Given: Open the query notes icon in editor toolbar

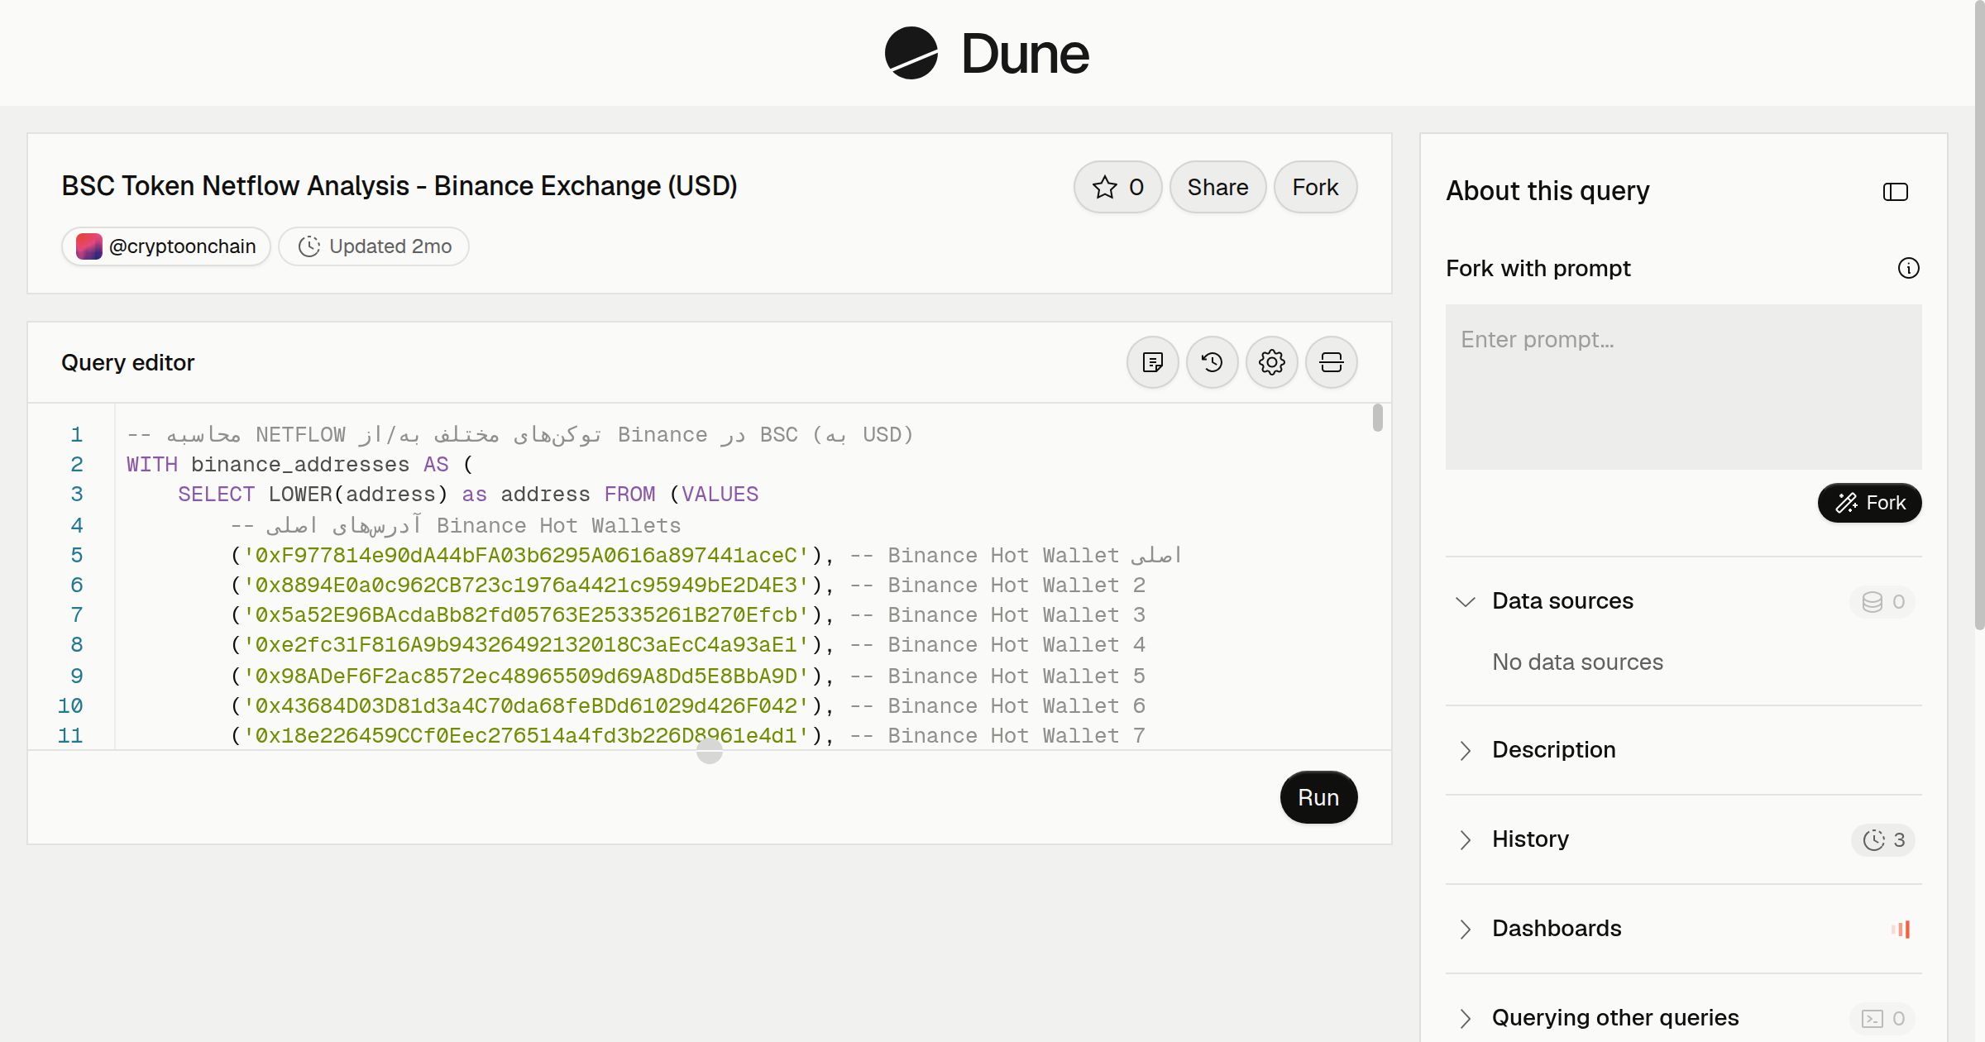Looking at the screenshot, I should point(1153,362).
